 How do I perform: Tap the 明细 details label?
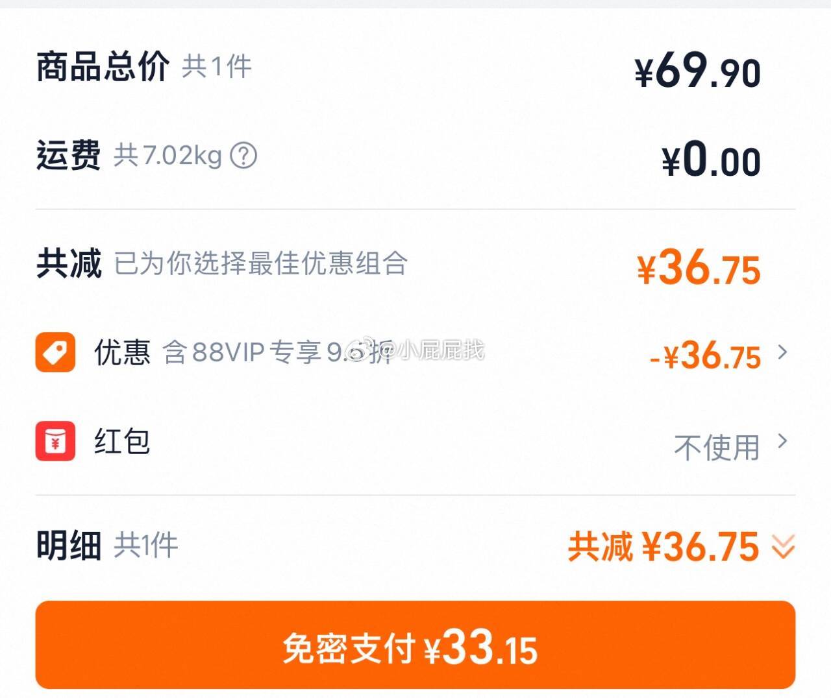69,546
